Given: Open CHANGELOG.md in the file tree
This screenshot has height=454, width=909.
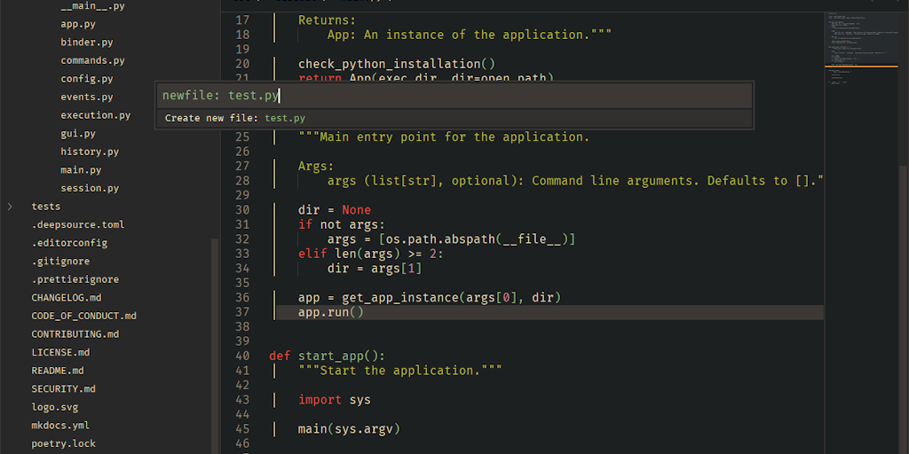Looking at the screenshot, I should point(66,298).
